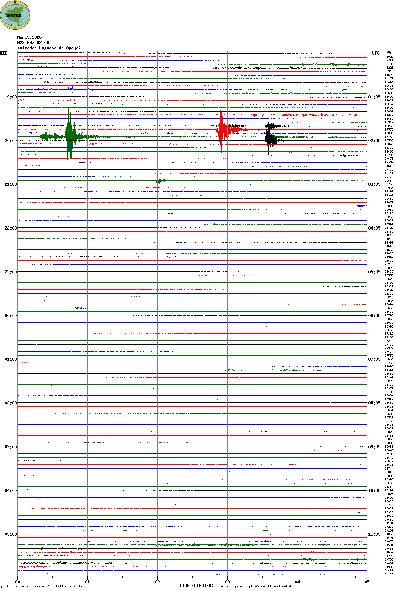
Task: Click the INETER logo
Action: pos(15,15)
